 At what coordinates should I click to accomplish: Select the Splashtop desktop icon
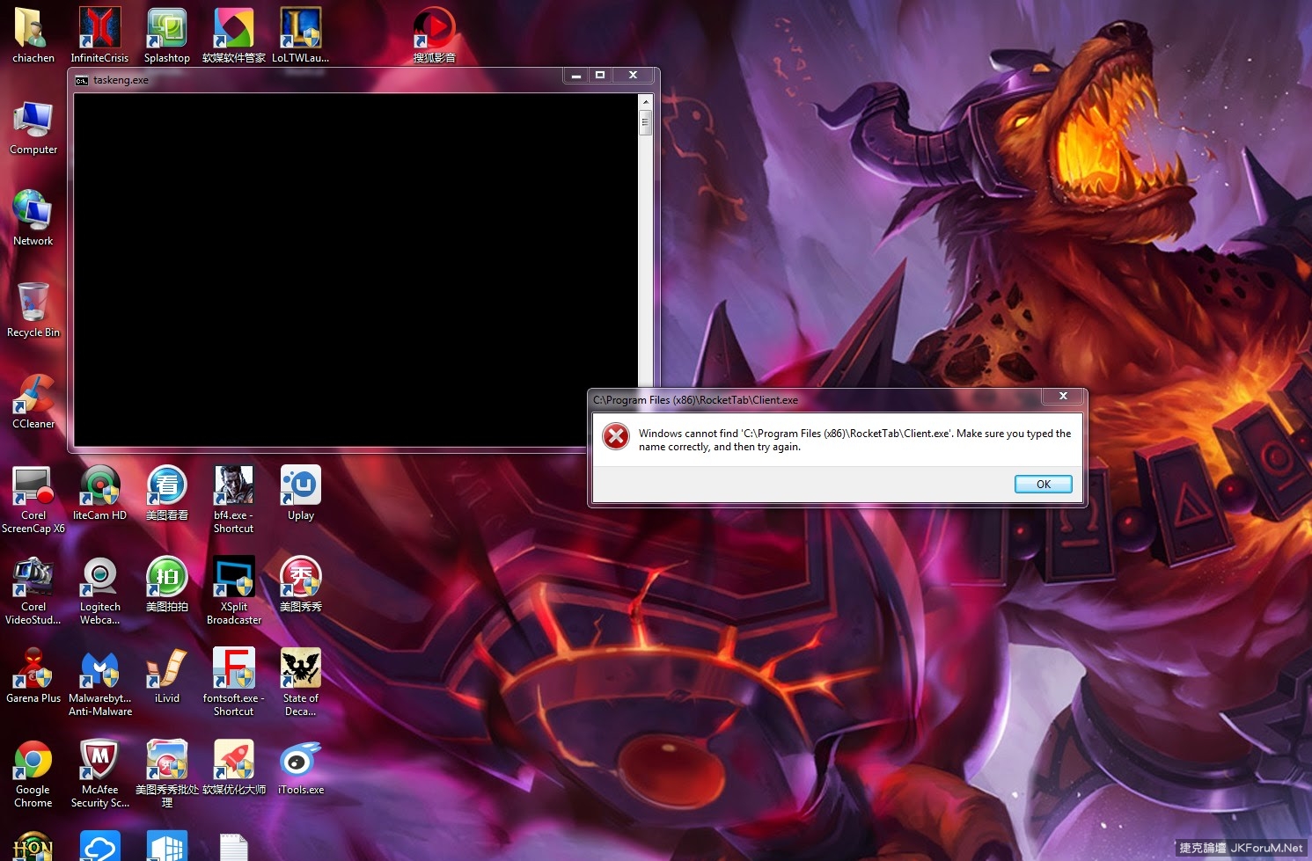click(167, 29)
